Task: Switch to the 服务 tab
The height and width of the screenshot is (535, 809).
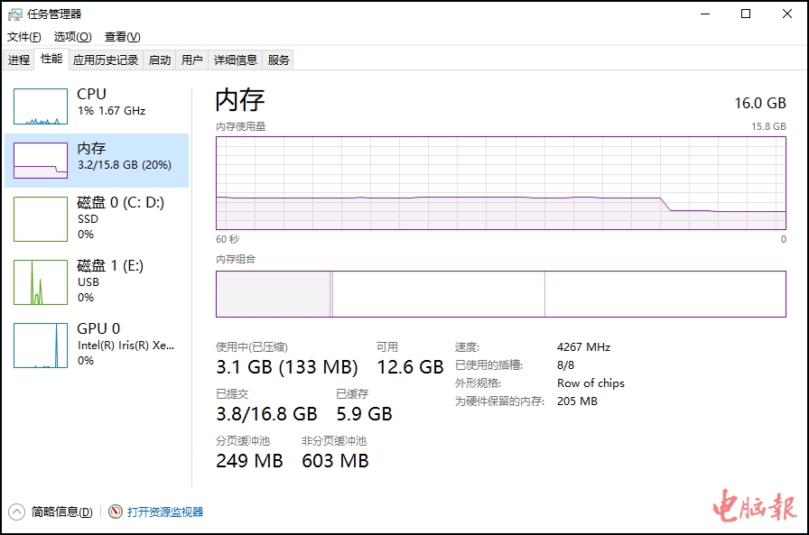Action: [x=279, y=60]
